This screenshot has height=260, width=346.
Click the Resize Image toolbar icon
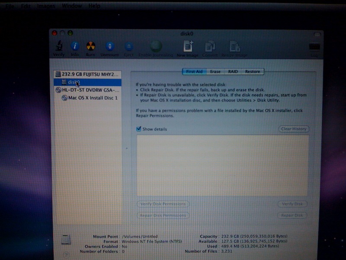pyautogui.click(x=234, y=46)
